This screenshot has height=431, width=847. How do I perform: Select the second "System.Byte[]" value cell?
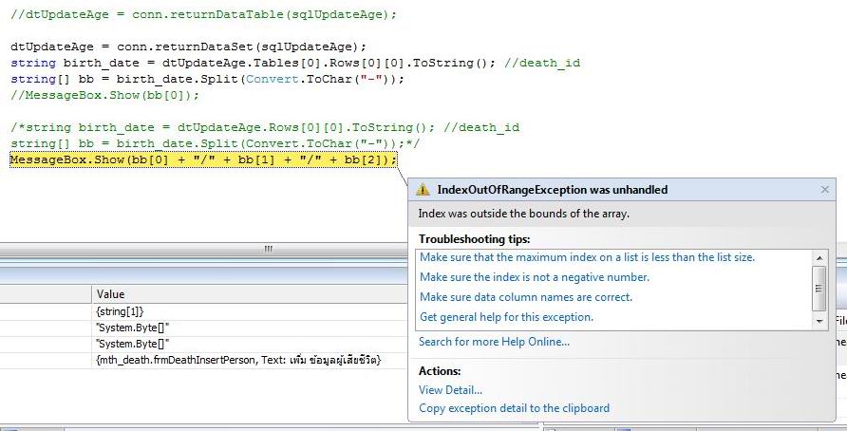point(249,344)
